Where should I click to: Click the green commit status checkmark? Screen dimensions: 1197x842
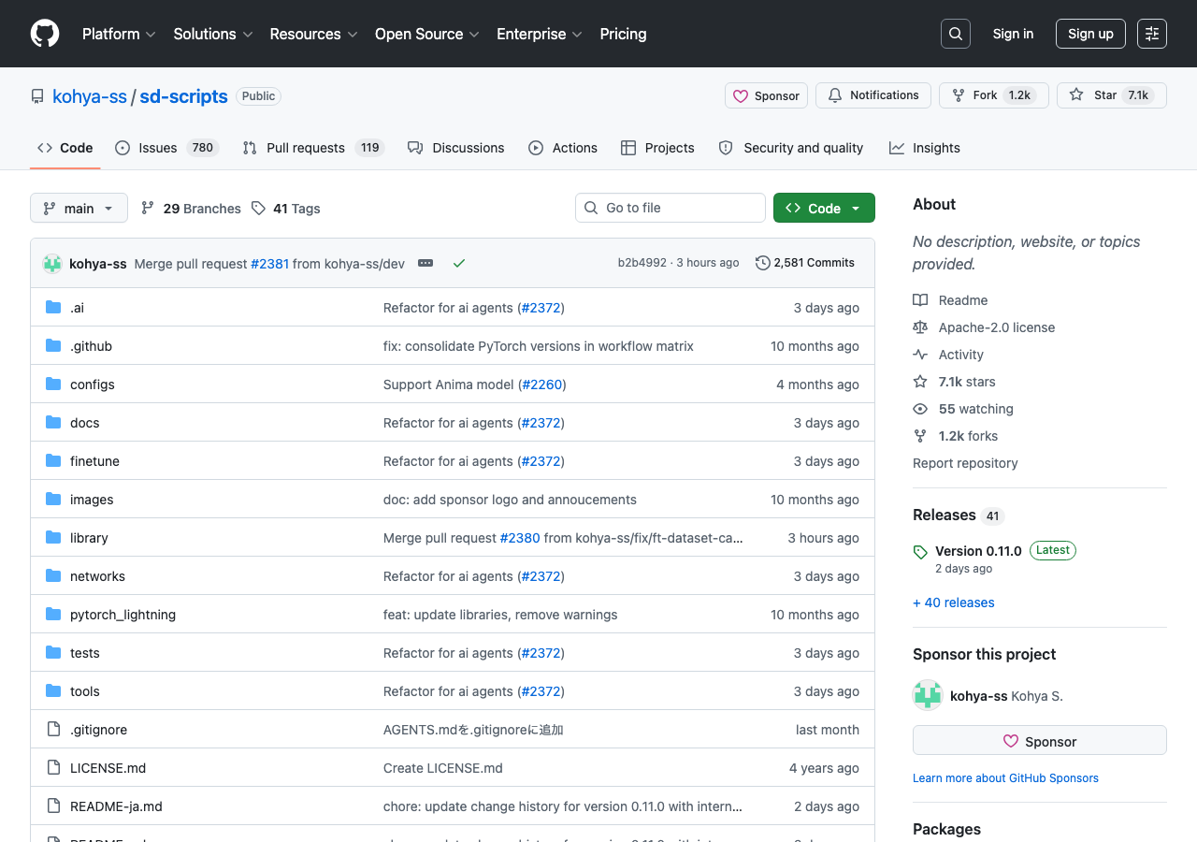459,264
